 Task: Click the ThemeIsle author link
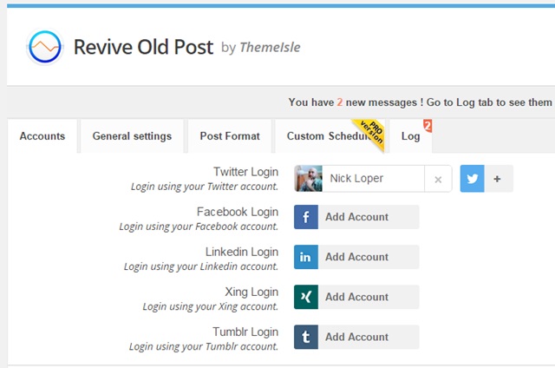(270, 48)
